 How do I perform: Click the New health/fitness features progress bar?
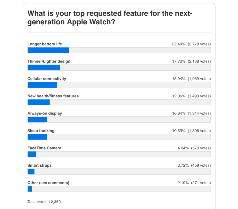tap(119, 102)
